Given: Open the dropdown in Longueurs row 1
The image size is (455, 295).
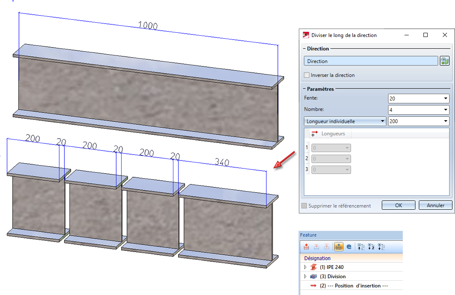Looking at the screenshot, I should click(x=347, y=148).
